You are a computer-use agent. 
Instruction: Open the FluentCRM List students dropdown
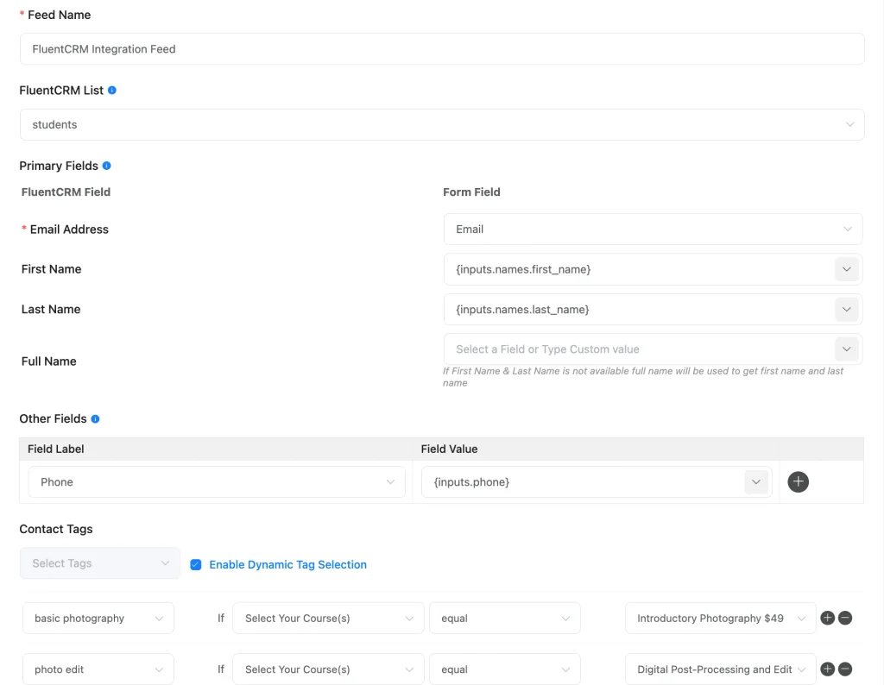[x=442, y=124]
